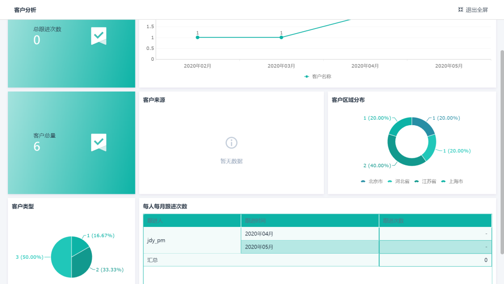Click the 跟进人 column header in the table
Viewport: 504px width, 284px height.
point(192,220)
